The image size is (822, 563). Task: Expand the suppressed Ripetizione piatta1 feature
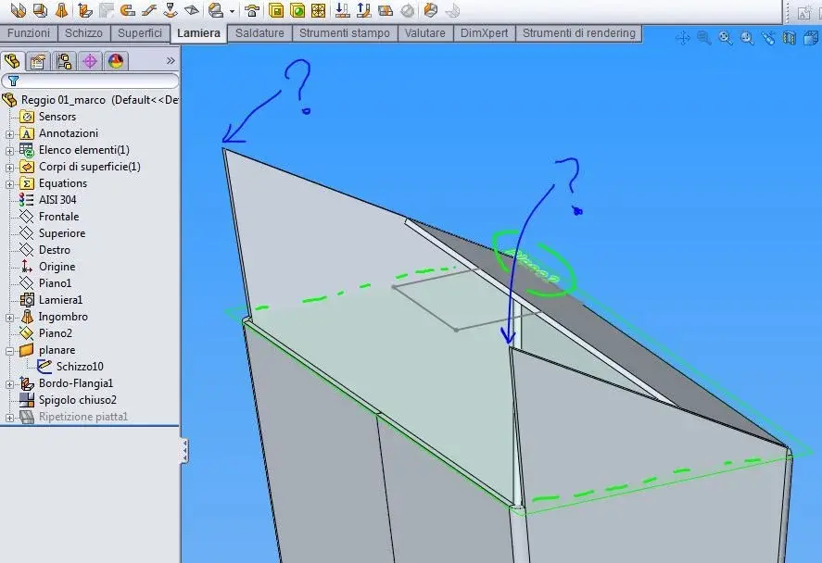pos(9,418)
